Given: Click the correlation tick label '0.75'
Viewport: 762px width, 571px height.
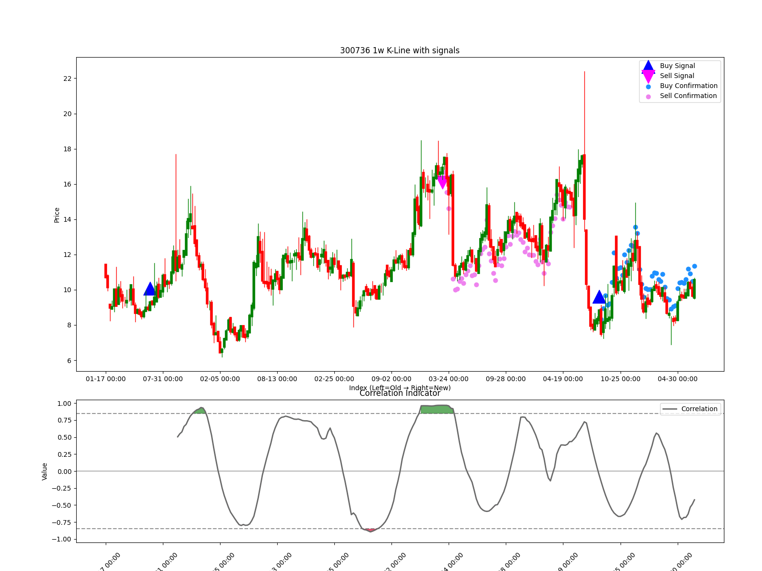Looking at the screenshot, I should click(64, 420).
